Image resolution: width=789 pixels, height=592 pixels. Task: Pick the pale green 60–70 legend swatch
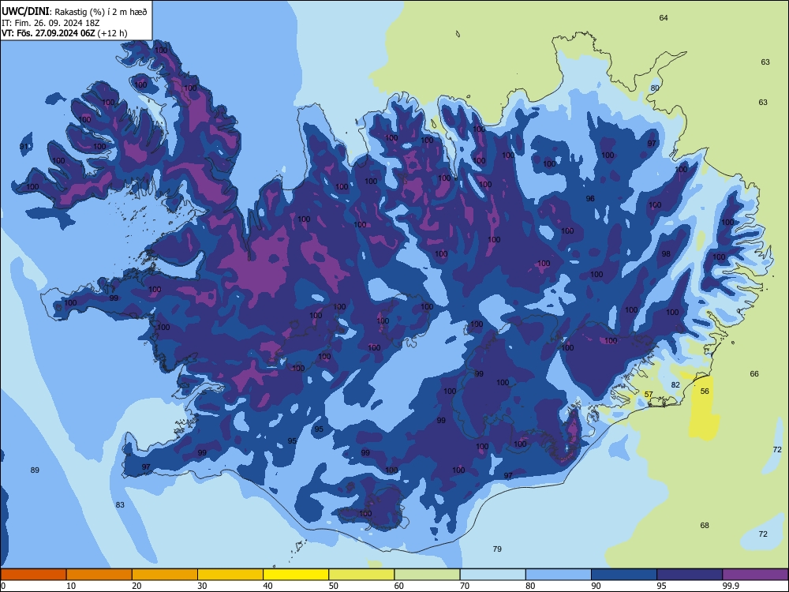pyautogui.click(x=427, y=575)
